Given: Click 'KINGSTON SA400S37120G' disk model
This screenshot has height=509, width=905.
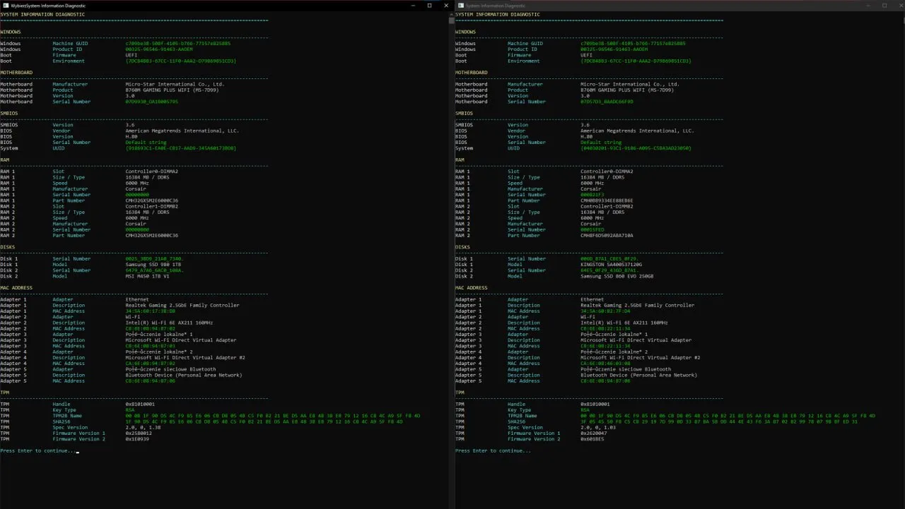Looking at the screenshot, I should tap(612, 264).
